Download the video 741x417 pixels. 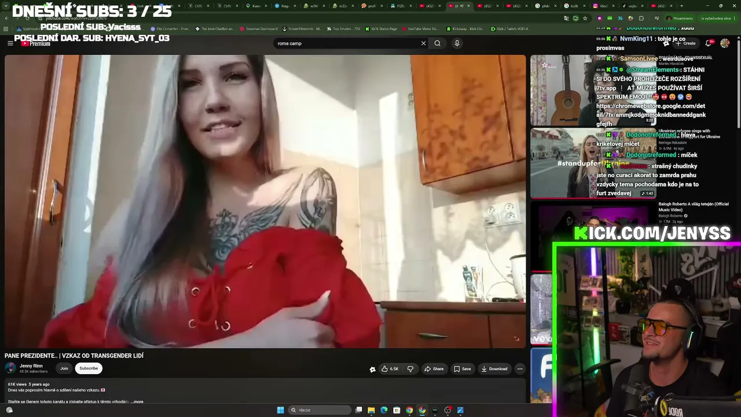(494, 369)
